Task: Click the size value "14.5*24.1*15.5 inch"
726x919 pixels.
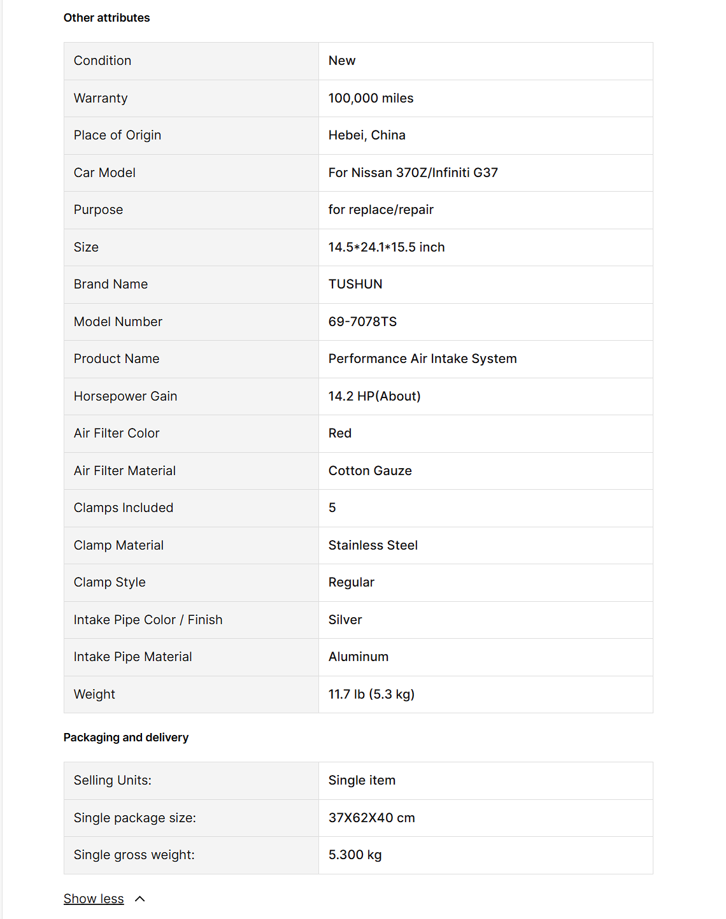Action: click(387, 247)
